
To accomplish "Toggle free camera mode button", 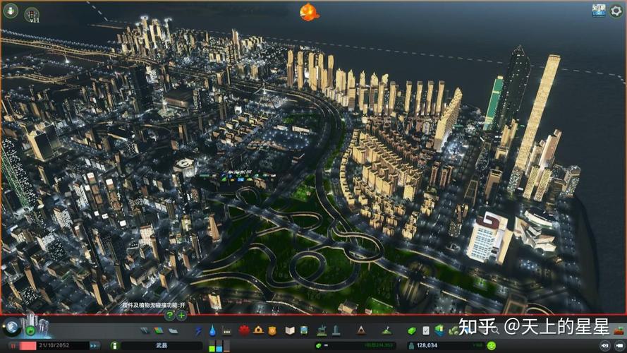I will point(605,345).
